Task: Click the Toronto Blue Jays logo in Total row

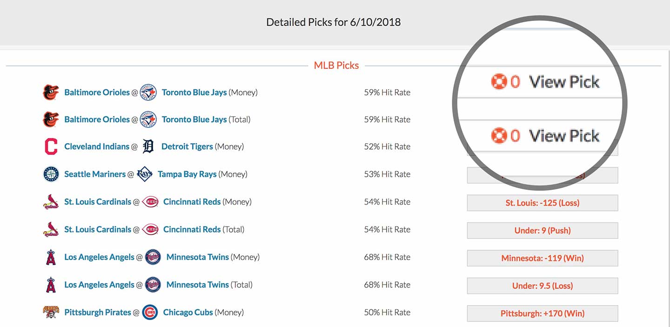Action: tap(148, 120)
